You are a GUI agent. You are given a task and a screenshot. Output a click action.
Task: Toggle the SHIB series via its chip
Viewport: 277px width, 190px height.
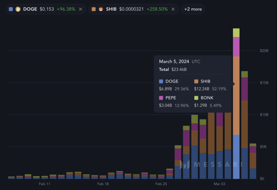coord(111,9)
